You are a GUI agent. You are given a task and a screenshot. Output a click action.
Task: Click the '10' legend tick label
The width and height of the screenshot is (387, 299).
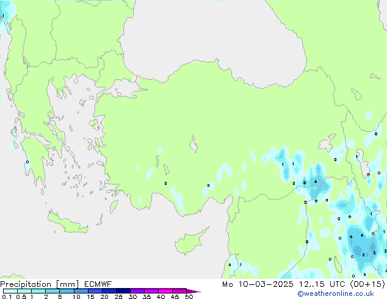76,297
